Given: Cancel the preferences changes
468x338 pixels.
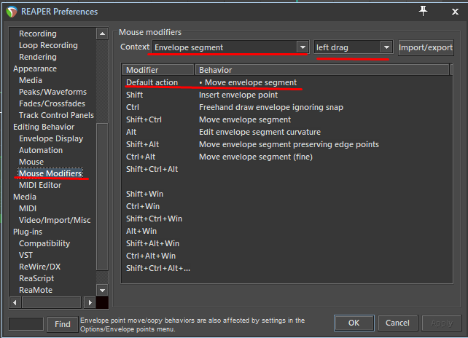Looking at the screenshot, I should (x=397, y=323).
